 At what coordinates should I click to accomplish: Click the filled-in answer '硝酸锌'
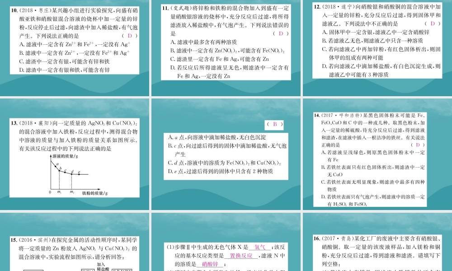point(210,264)
